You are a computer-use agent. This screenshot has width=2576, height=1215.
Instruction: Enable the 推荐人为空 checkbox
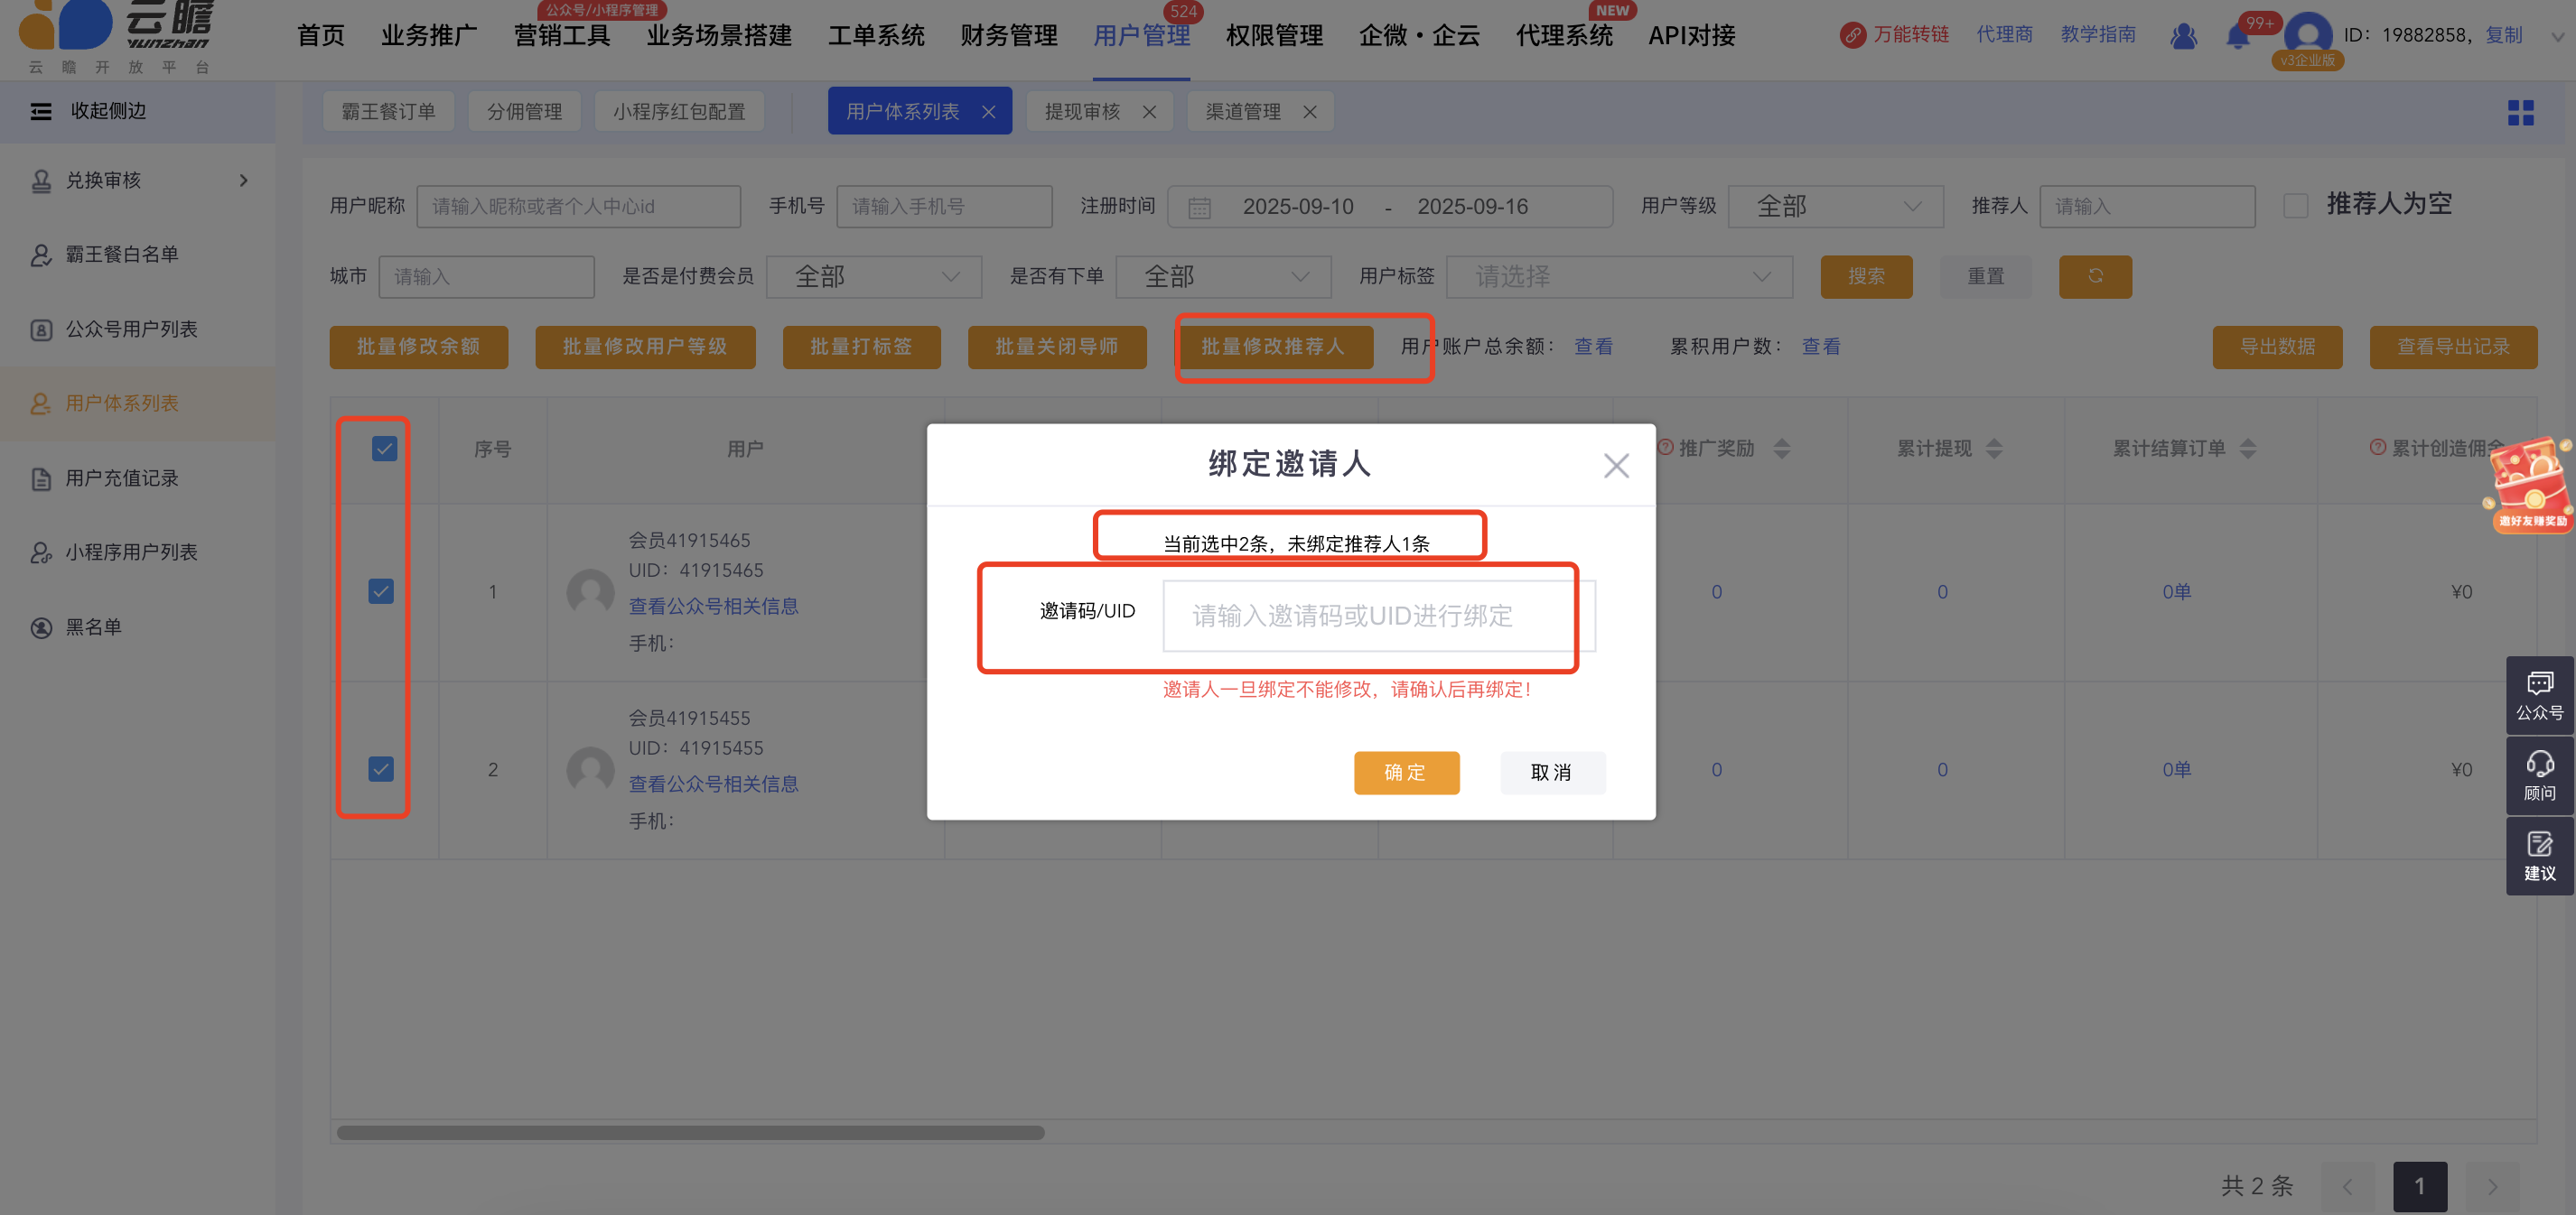(x=2296, y=206)
